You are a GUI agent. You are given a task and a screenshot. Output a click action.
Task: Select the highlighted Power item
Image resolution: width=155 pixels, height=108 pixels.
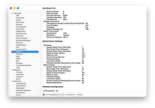25,52
